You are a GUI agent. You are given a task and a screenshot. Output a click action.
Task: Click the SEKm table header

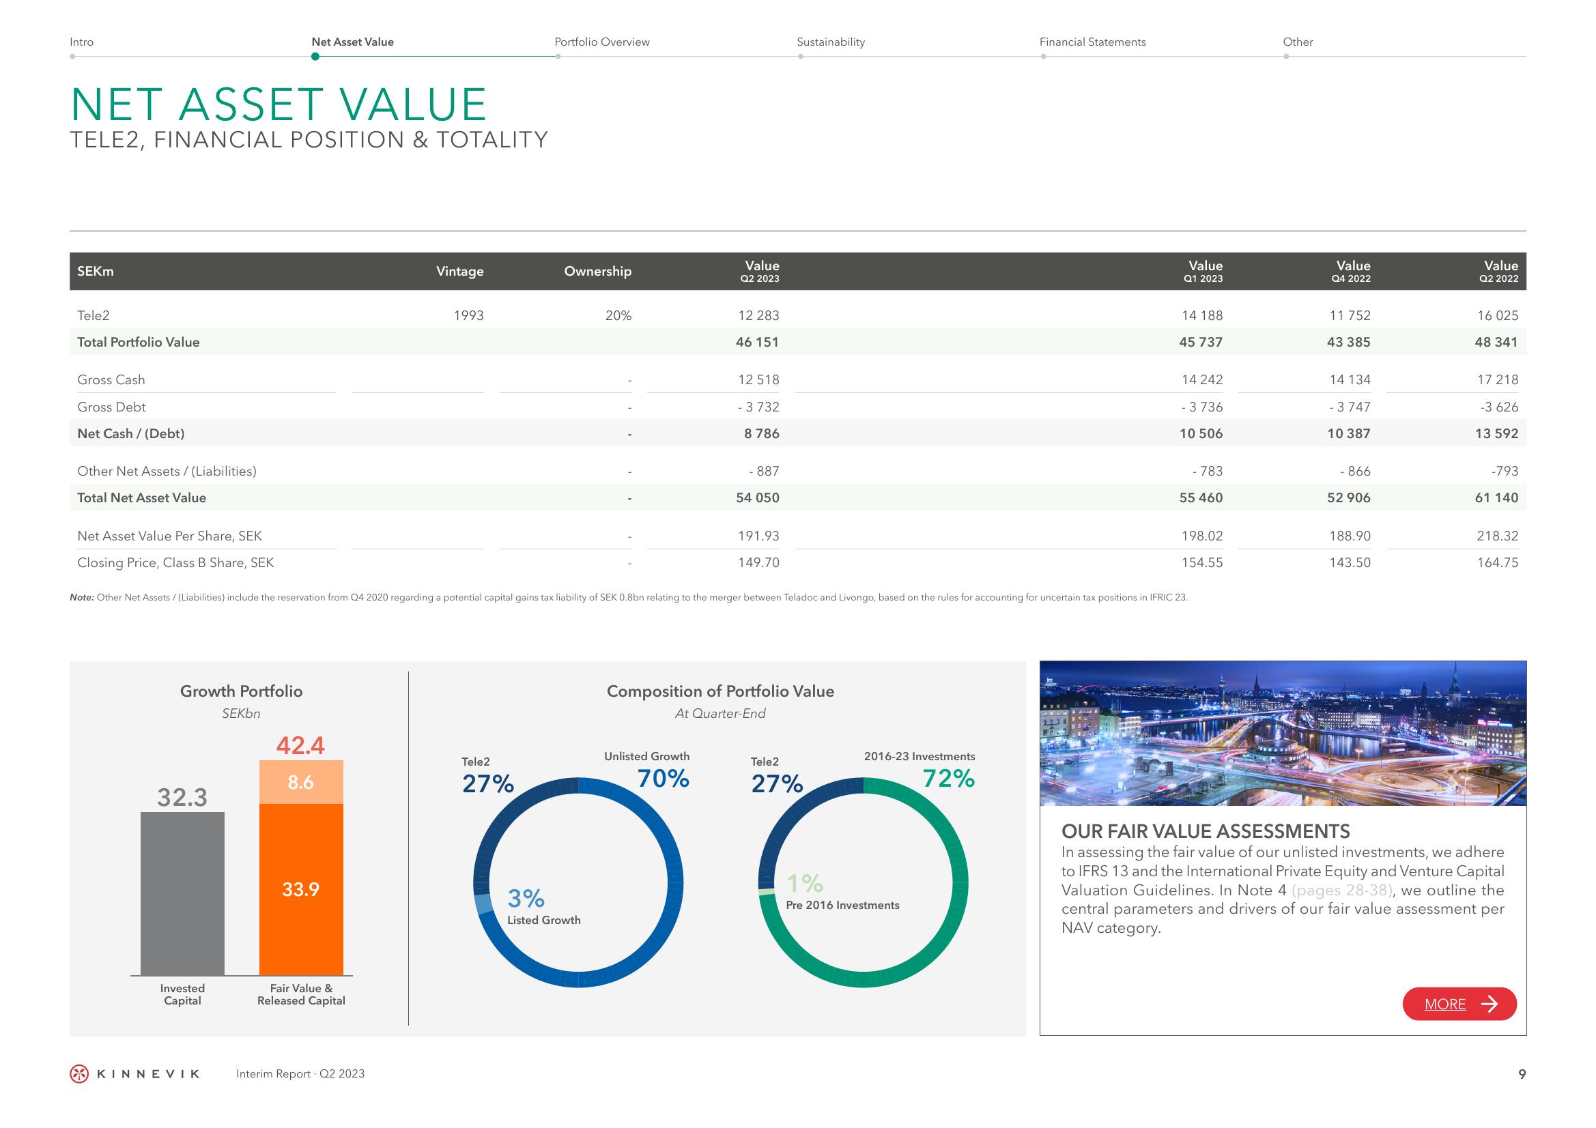96,271
